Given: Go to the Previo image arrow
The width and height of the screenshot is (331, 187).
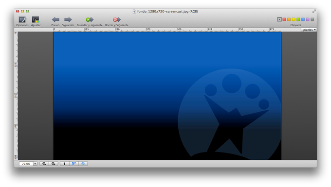Looking at the screenshot, I should 55,19.
